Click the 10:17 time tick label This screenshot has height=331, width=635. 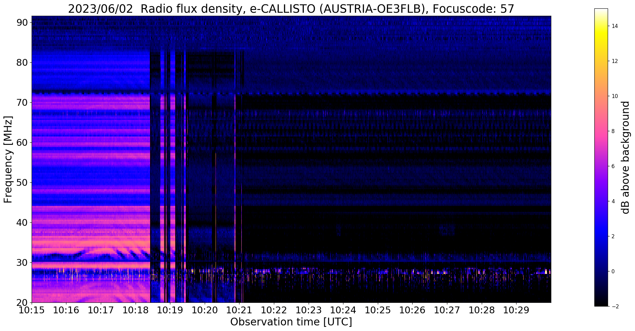(101, 310)
